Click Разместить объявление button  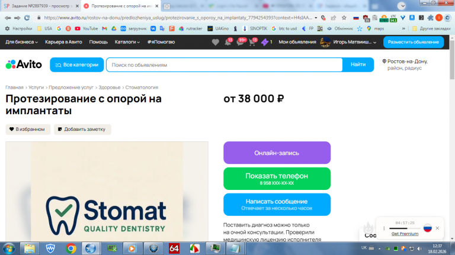[414, 42]
